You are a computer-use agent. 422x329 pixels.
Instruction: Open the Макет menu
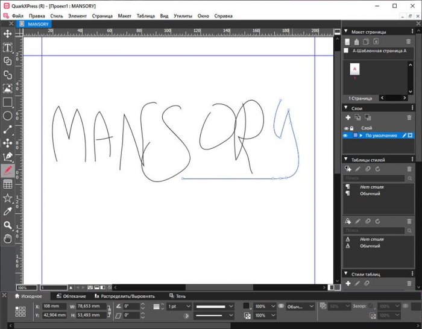click(125, 16)
